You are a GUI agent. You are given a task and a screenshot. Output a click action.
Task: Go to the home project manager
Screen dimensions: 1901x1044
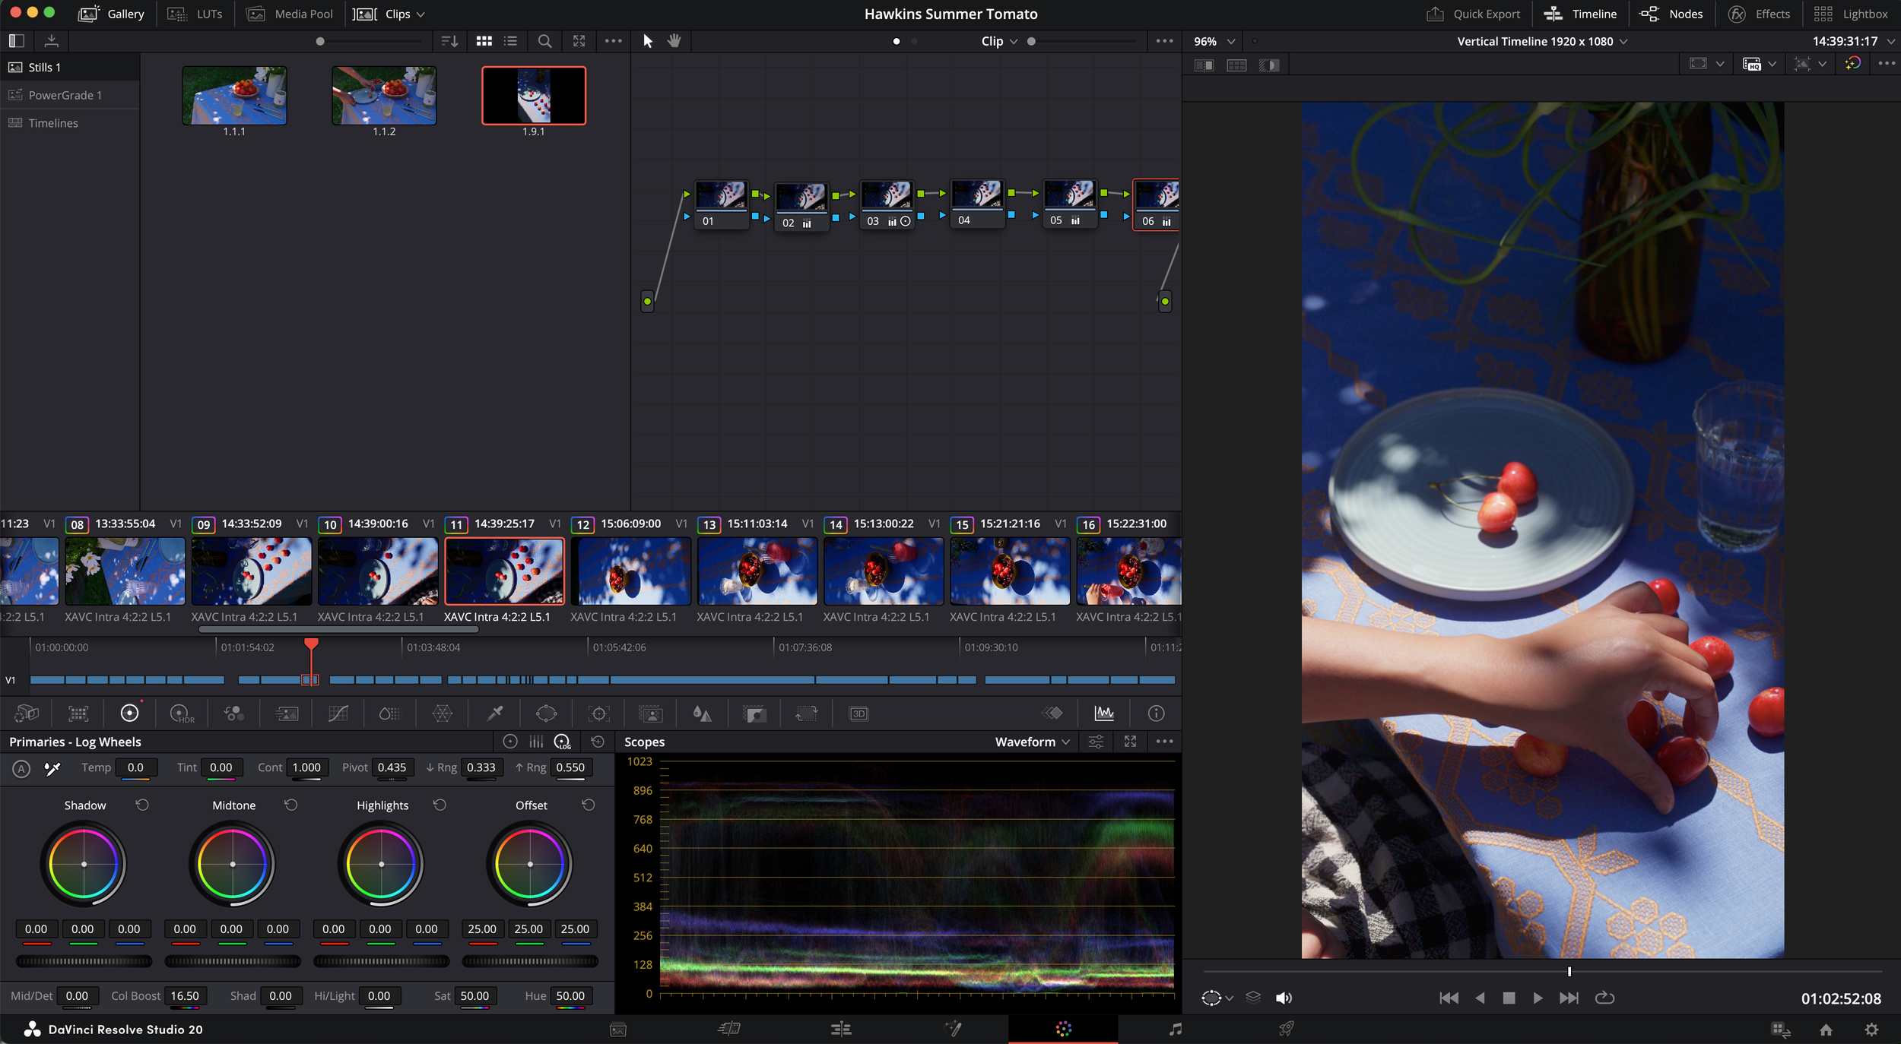point(1826,1030)
